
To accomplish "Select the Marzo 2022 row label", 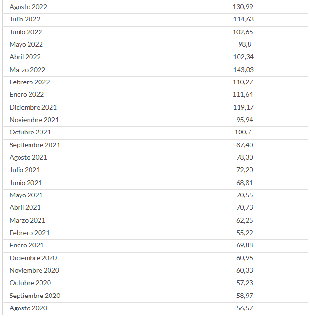I will pyautogui.click(x=27, y=70).
